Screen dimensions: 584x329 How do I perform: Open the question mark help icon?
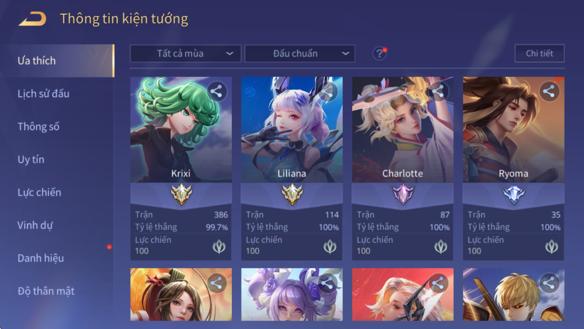[379, 54]
